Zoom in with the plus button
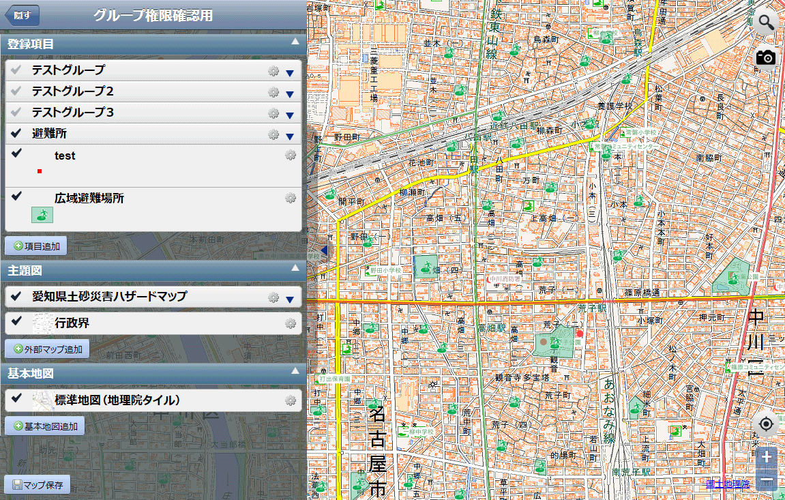 767,458
